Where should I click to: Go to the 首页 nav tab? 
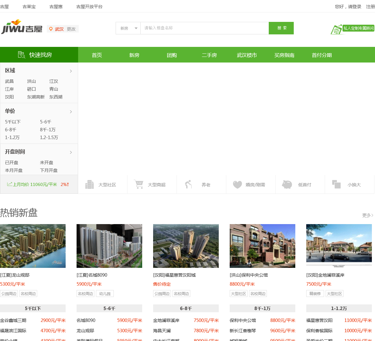click(x=97, y=55)
